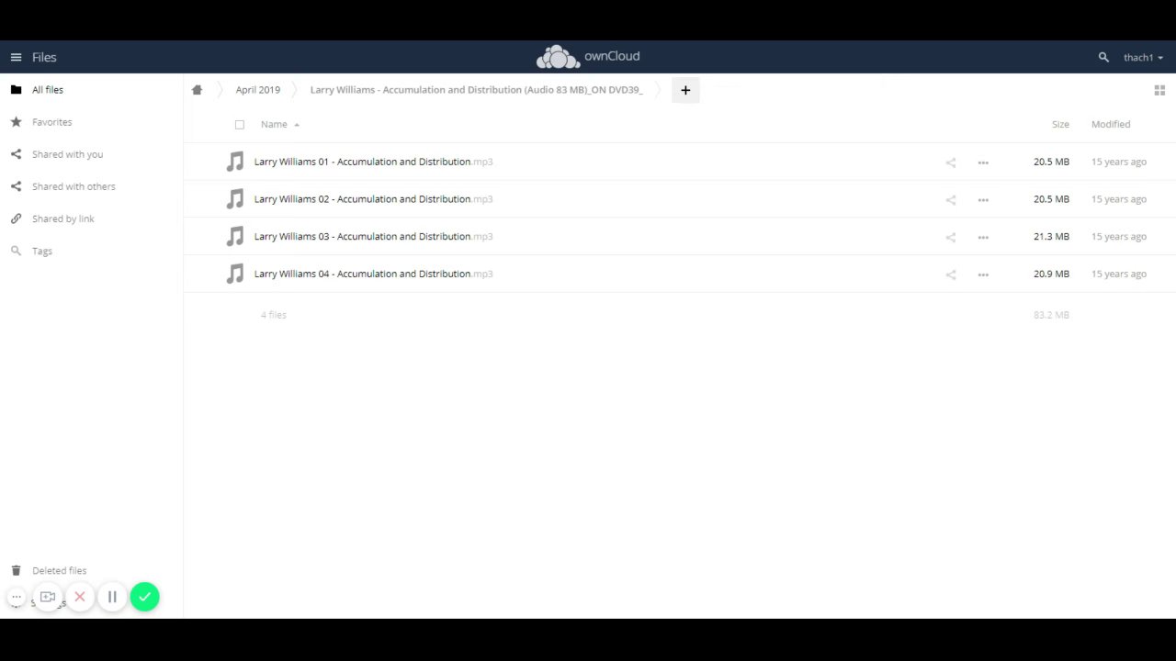Finish recording with green checkmark
The width and height of the screenshot is (1176, 661).
(144, 597)
